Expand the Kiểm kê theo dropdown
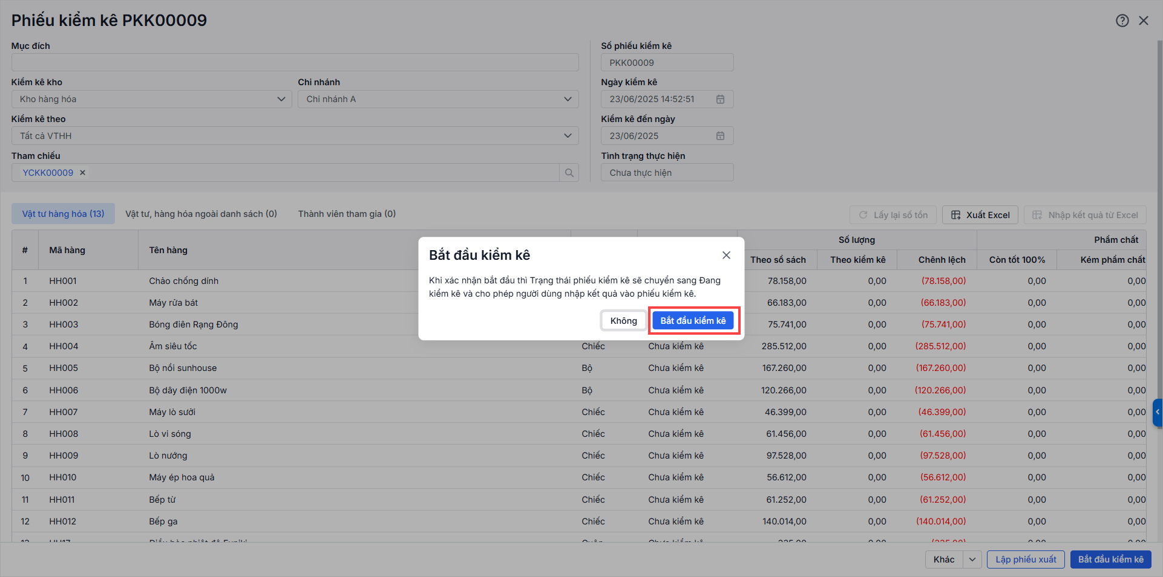 (568, 136)
